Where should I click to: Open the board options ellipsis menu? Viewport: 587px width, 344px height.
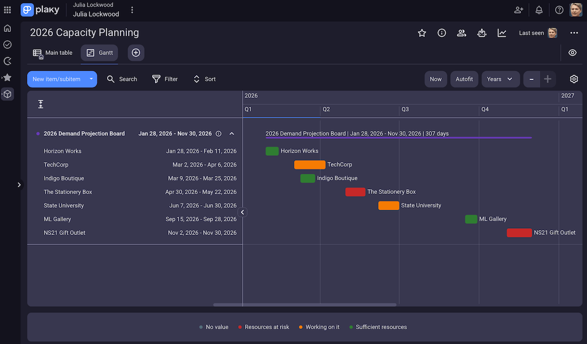574,32
